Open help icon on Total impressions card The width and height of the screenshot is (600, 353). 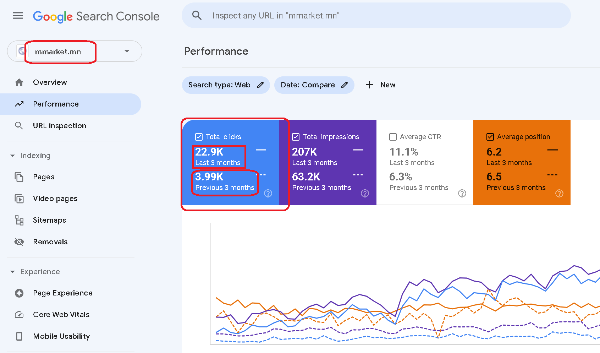(365, 193)
